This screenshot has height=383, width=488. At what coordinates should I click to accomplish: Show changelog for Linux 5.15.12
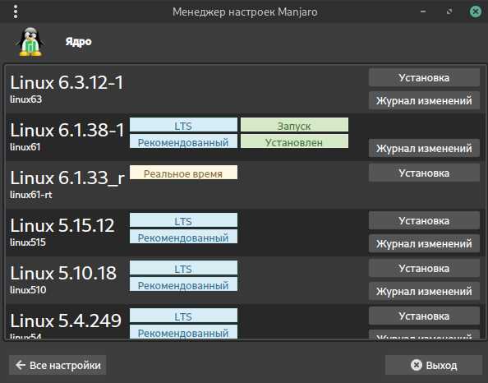(424, 243)
